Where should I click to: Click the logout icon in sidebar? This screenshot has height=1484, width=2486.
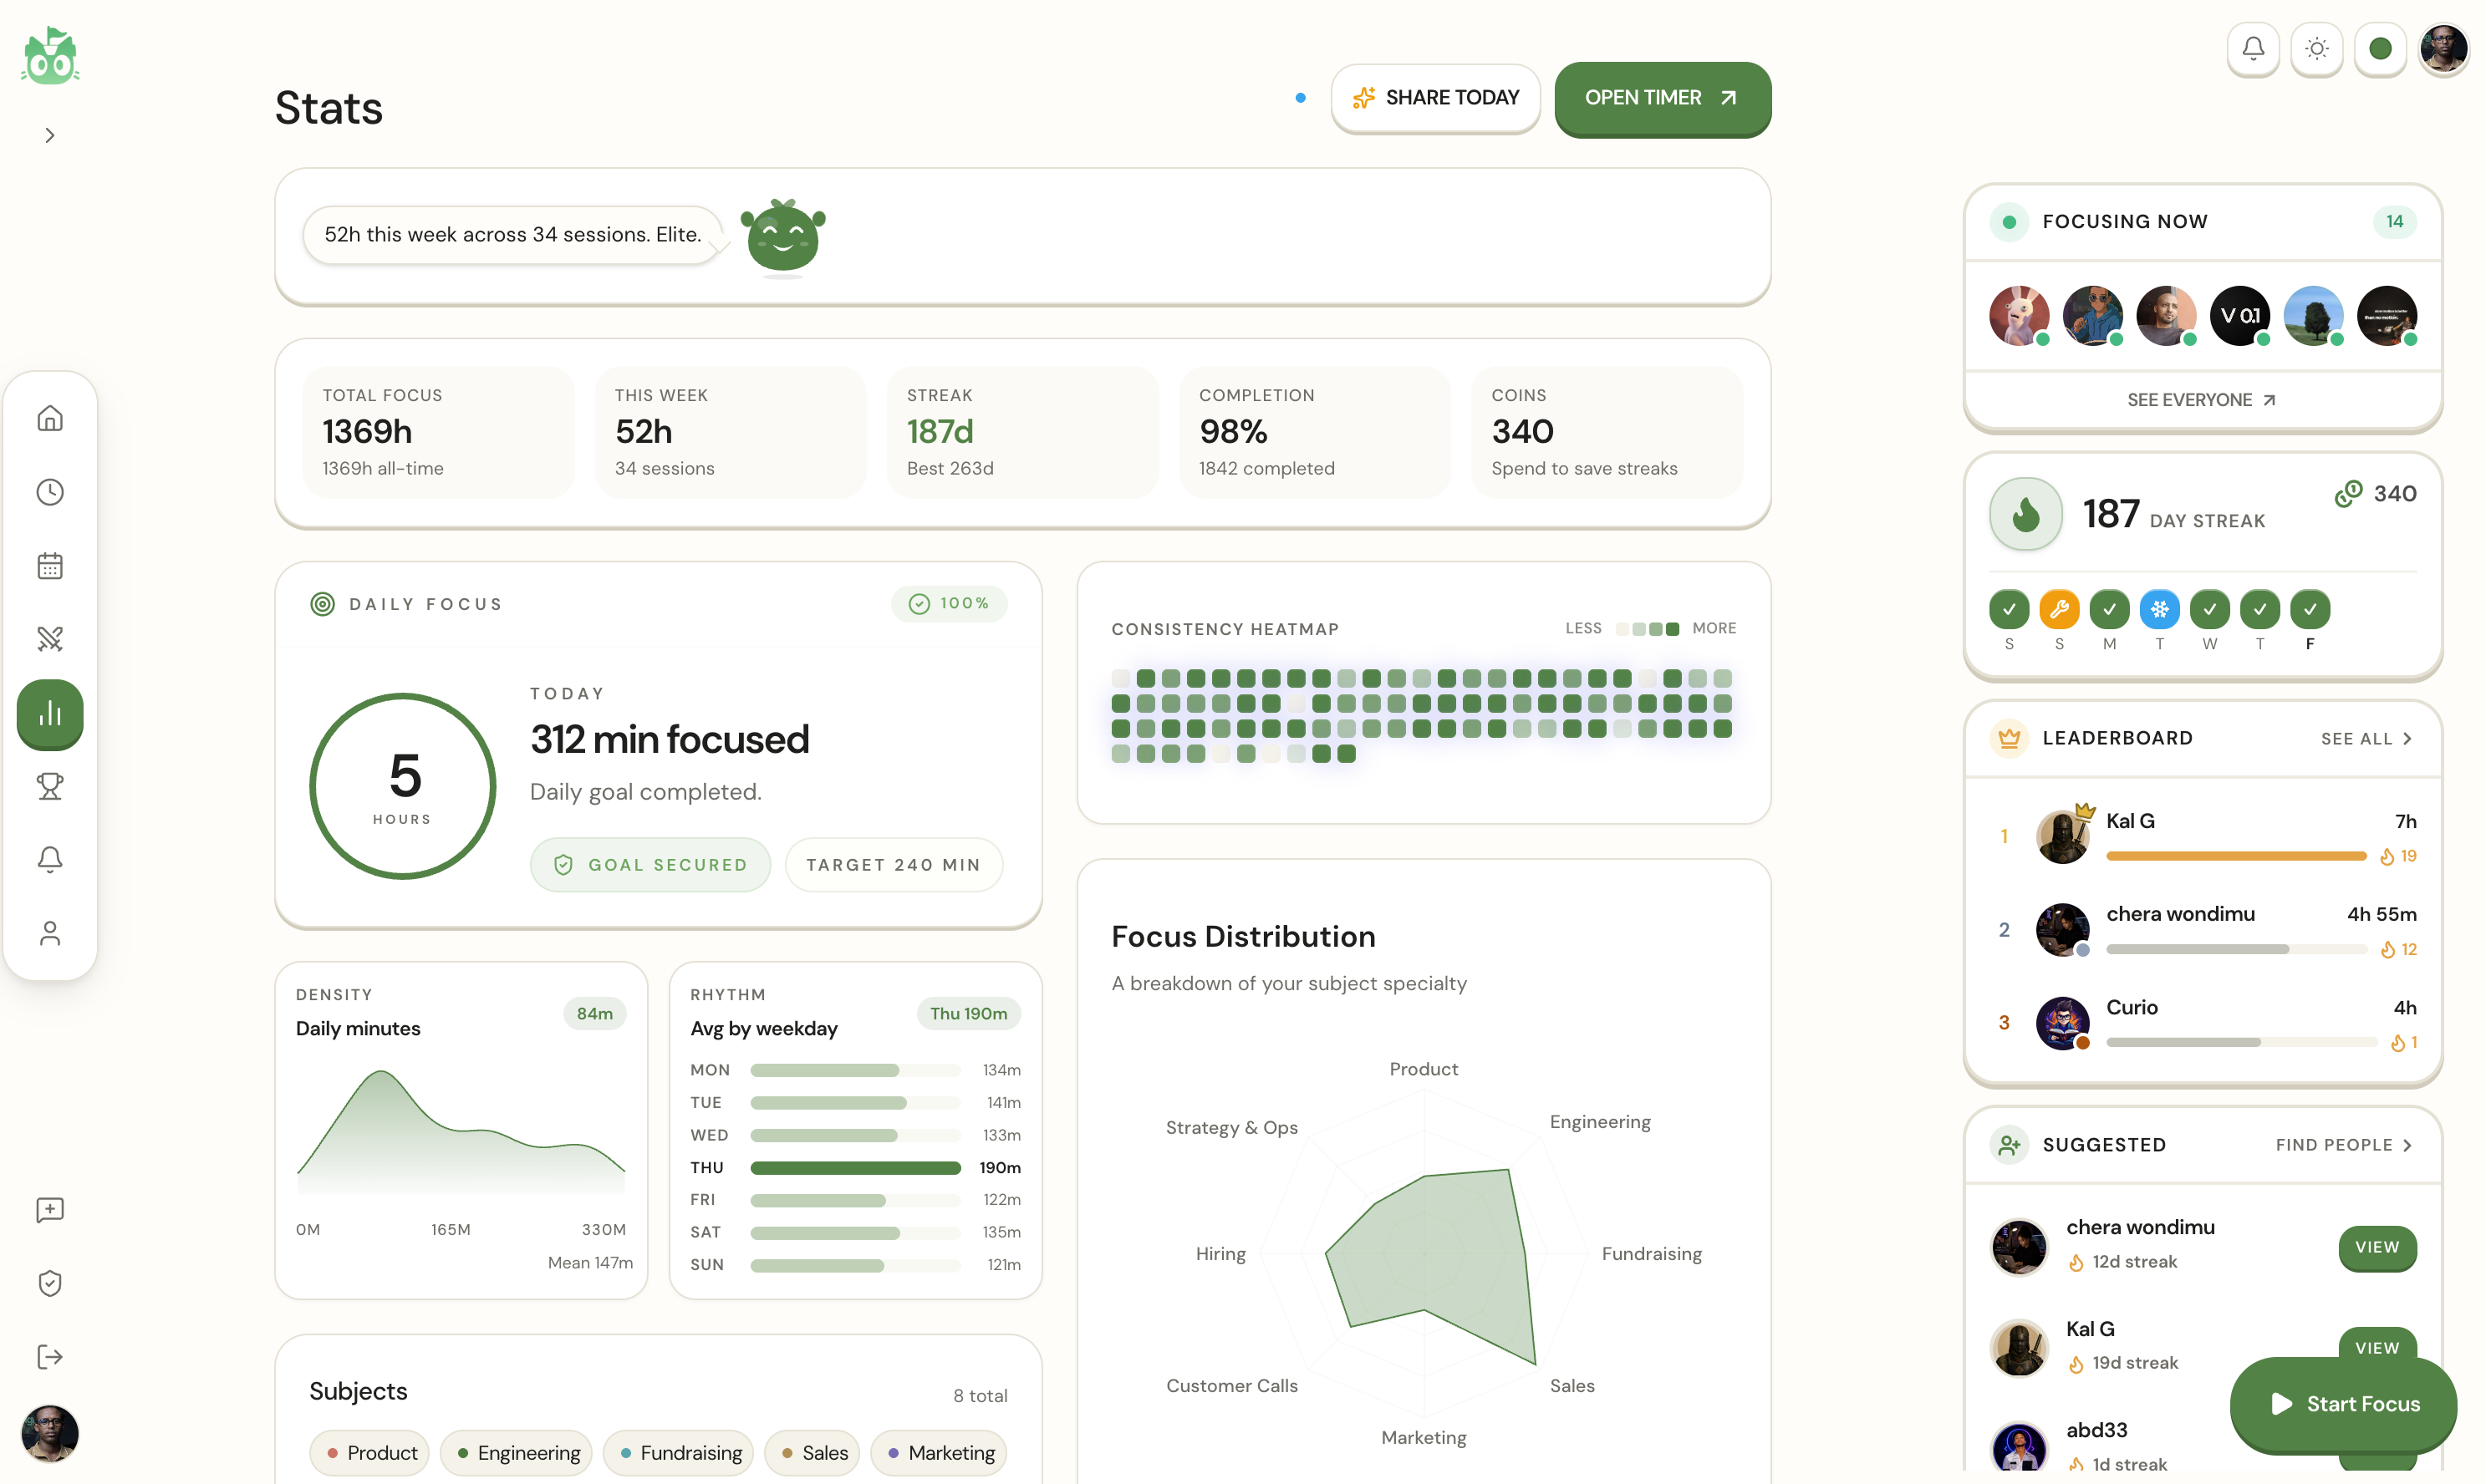(50, 1357)
